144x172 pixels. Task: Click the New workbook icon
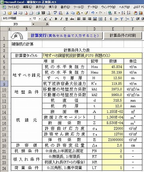click(x=4, y=13)
